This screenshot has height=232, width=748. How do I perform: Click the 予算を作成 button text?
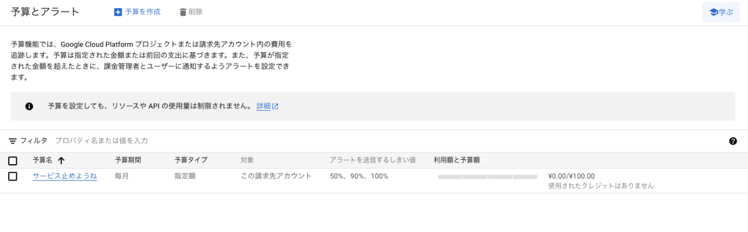[143, 12]
